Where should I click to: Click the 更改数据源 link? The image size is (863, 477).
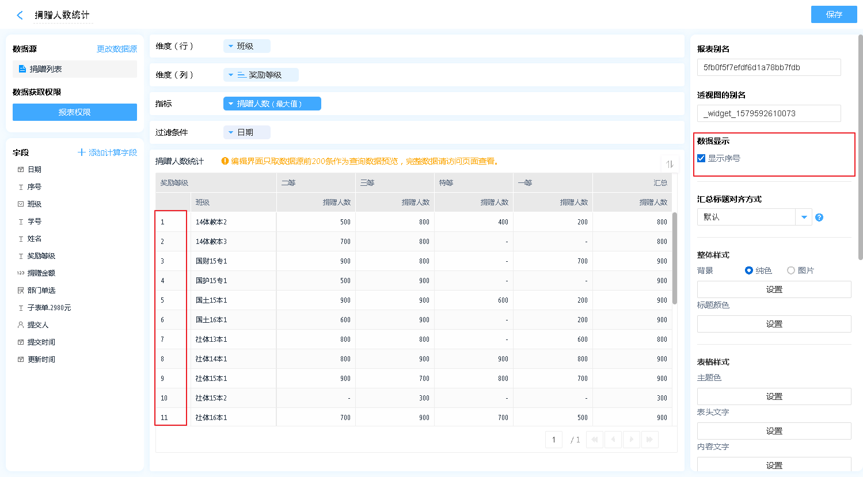click(117, 49)
